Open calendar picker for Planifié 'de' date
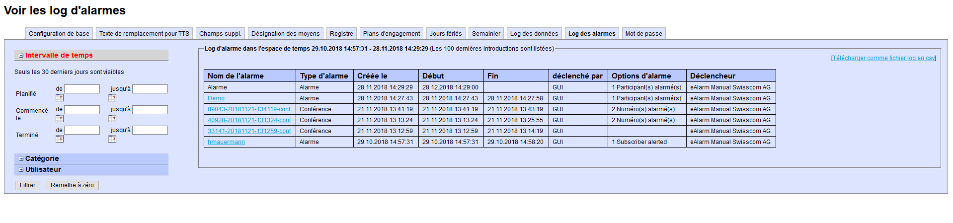The image size is (953, 223). point(60,98)
